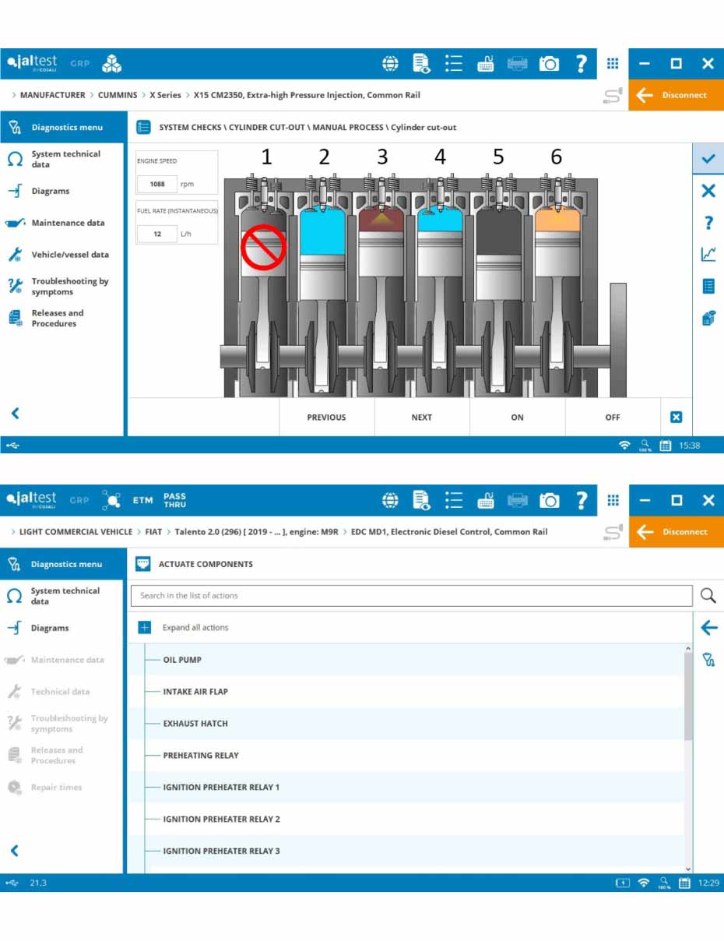Click the X Series breadcrumb
The image size is (724, 941).
[165, 95]
